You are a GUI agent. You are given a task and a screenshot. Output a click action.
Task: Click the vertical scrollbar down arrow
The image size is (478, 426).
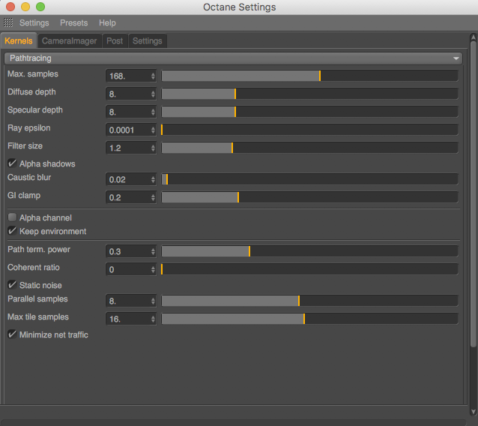[473, 412]
